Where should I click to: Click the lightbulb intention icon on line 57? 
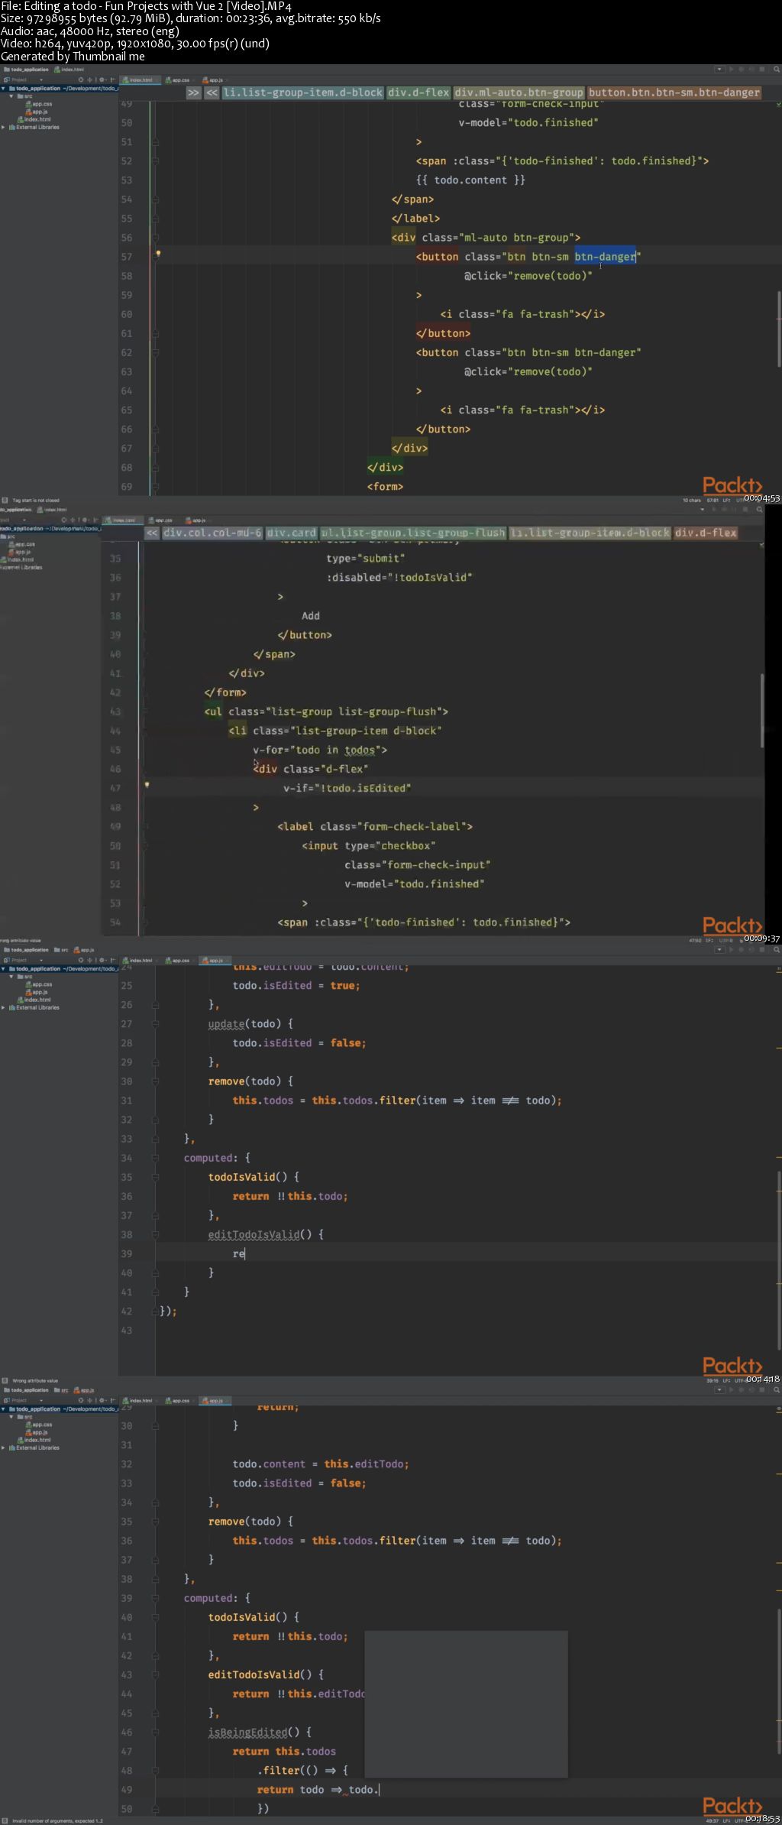(158, 253)
